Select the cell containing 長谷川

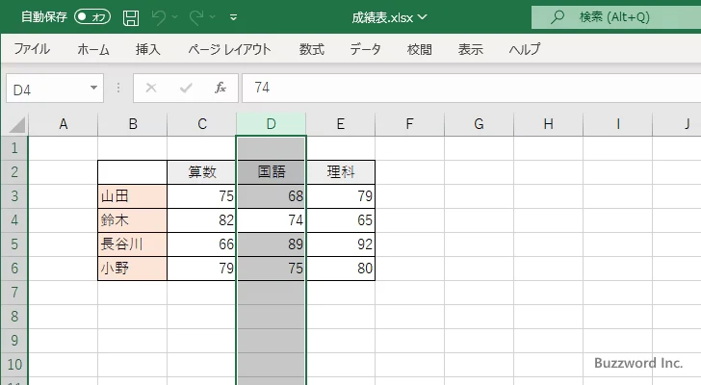click(x=132, y=244)
